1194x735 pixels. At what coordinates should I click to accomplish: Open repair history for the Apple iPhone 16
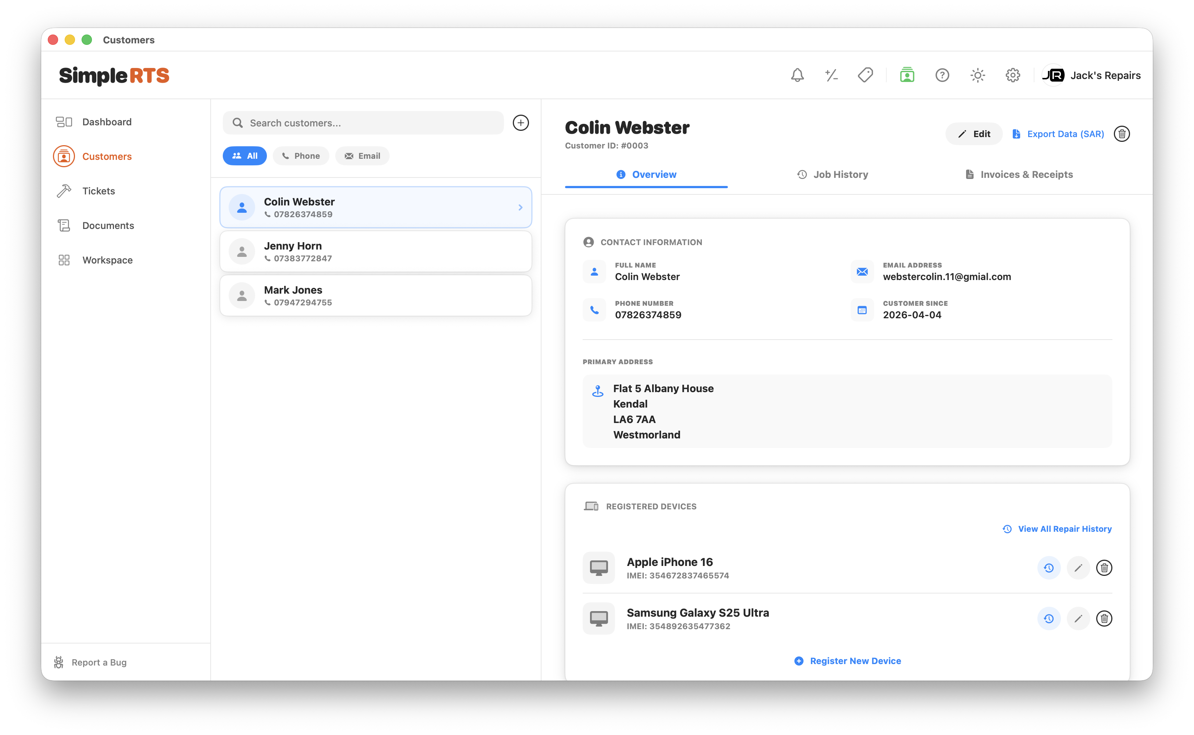pos(1049,567)
